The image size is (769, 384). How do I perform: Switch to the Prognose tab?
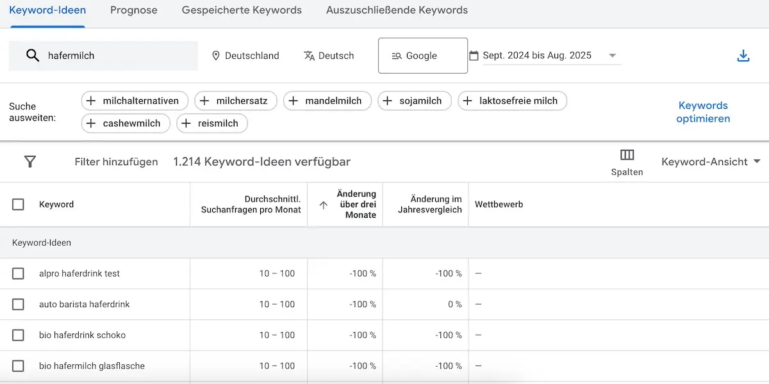(x=133, y=10)
